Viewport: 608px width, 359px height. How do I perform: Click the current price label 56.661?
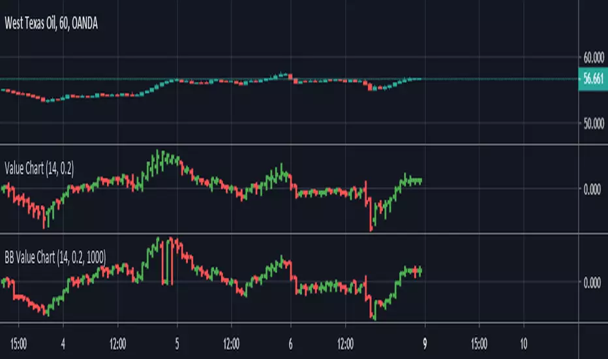pos(593,79)
